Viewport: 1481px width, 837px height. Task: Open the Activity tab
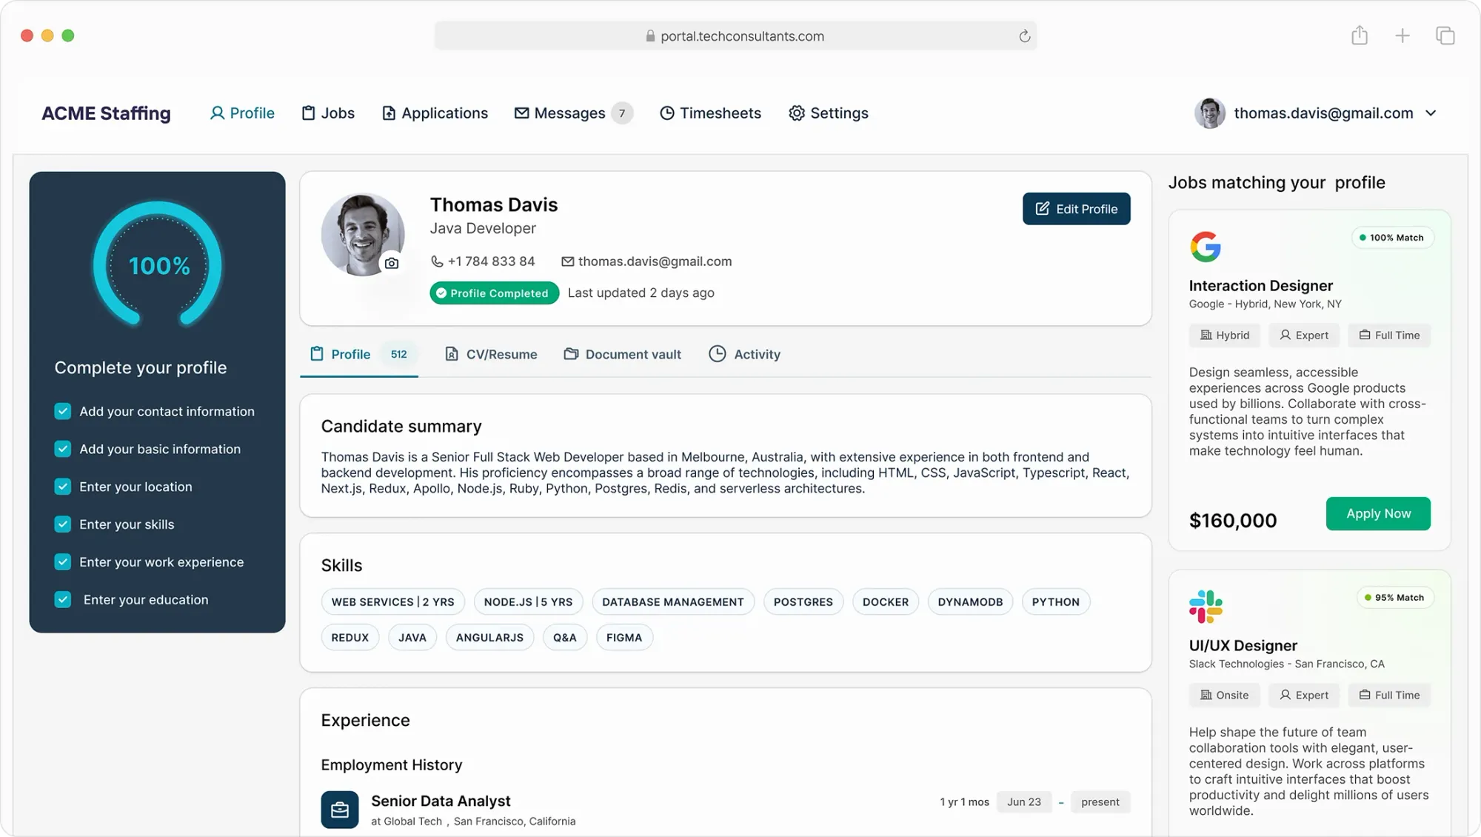[745, 354]
